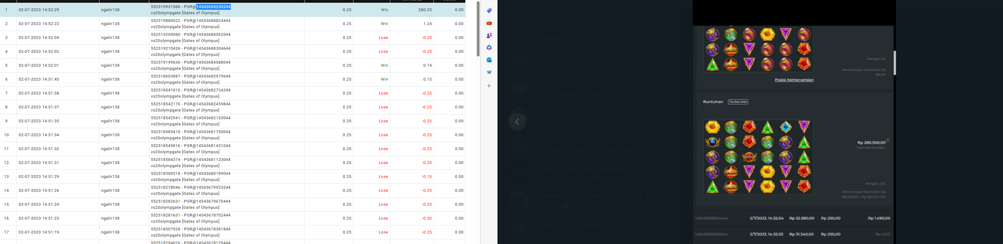1003x244 pixels.
Task: Click transaction 552519199636 - PGR@14543684588044
Action: [191, 62]
